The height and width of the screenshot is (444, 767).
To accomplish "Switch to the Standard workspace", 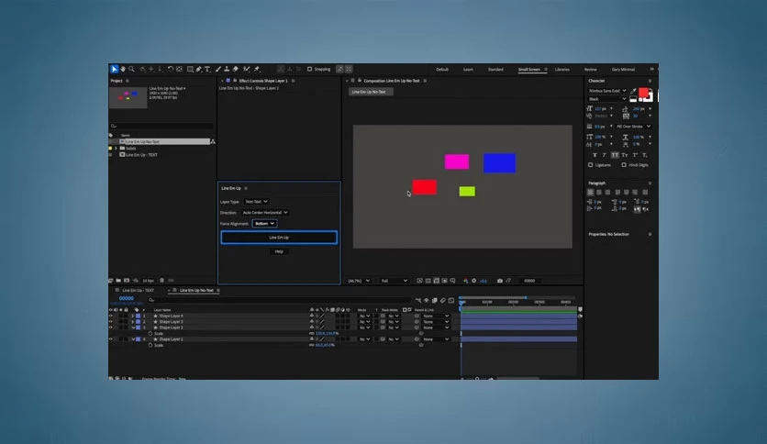I will click(495, 70).
